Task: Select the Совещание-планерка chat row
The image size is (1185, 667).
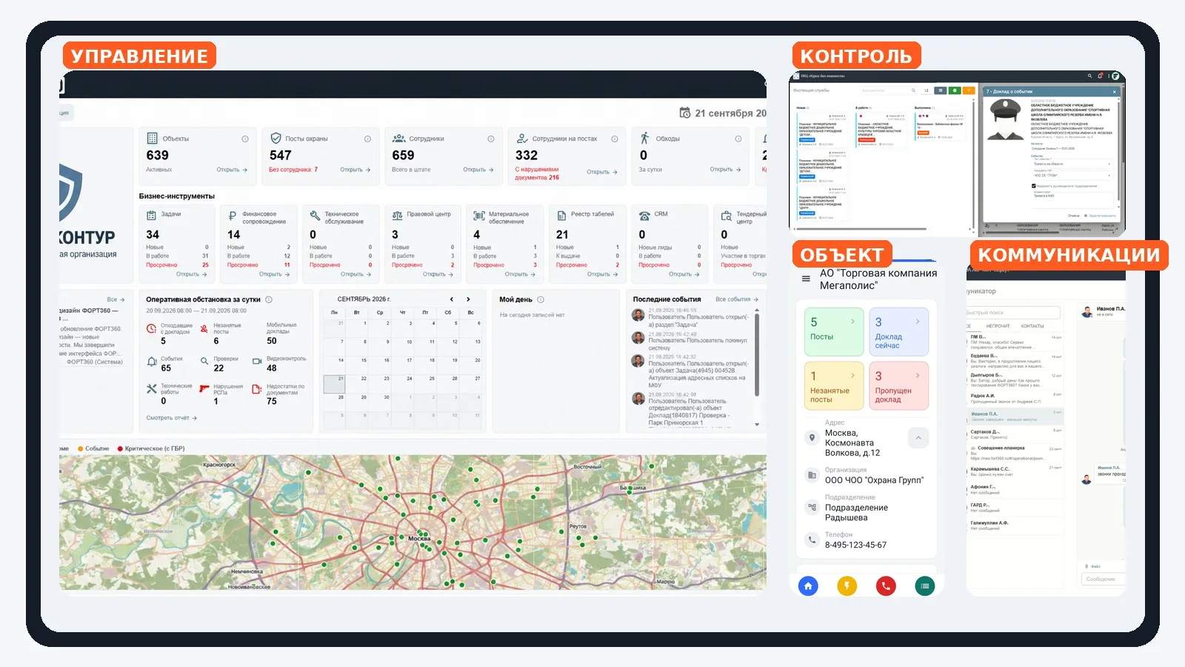Action: coord(1015,453)
